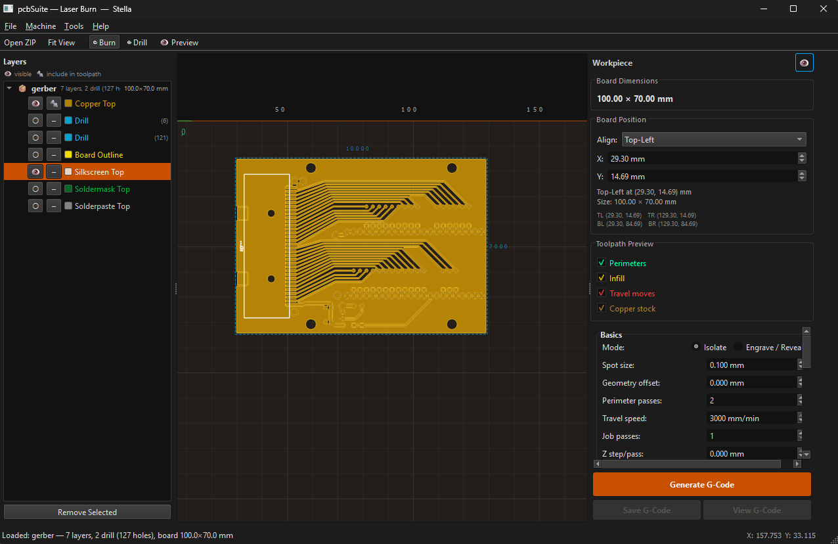Select the Isolate mode radio button
The height and width of the screenshot is (544, 838).
click(x=696, y=348)
